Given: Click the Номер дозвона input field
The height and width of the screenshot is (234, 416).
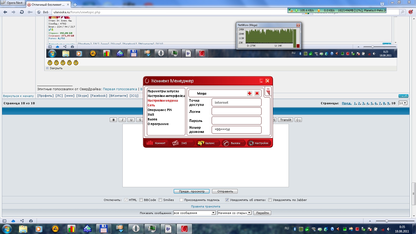Looking at the screenshot, I should [x=237, y=129].
